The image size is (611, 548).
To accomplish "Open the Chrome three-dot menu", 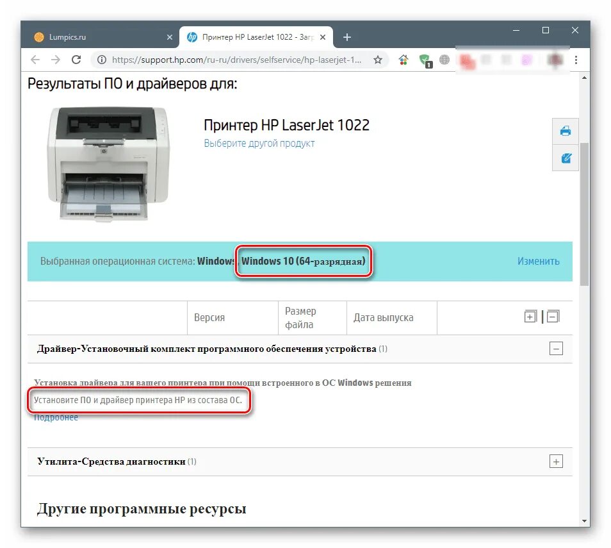I will [x=576, y=60].
